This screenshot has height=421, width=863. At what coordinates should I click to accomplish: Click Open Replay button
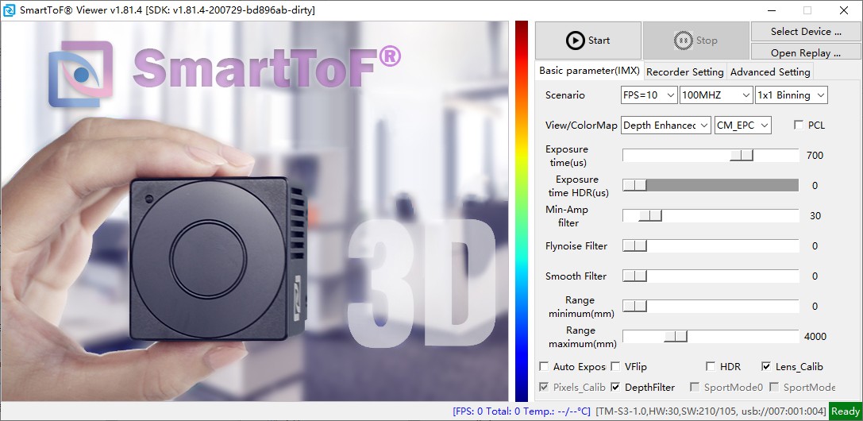pos(806,52)
